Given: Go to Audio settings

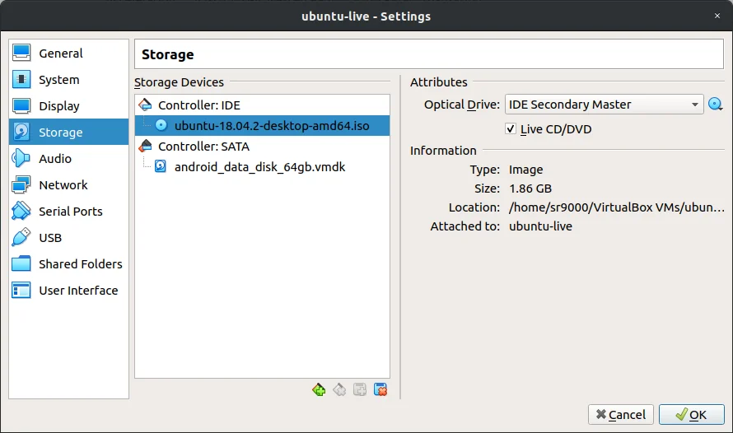Looking at the screenshot, I should [x=68, y=159].
